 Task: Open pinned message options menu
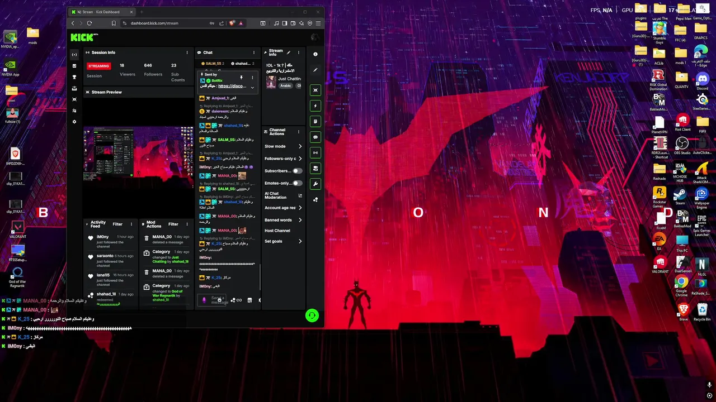[252, 78]
